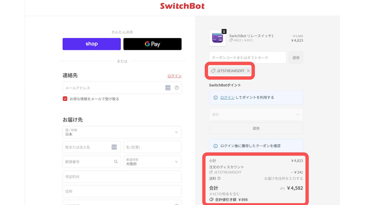Uncheck お得な情報をメールで受け取る checkbox

[65, 99]
